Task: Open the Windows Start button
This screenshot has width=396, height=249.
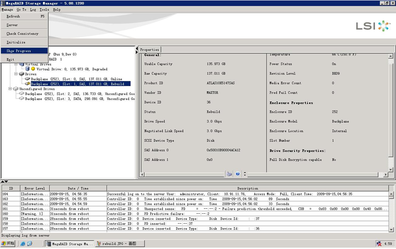Action: 8,244
